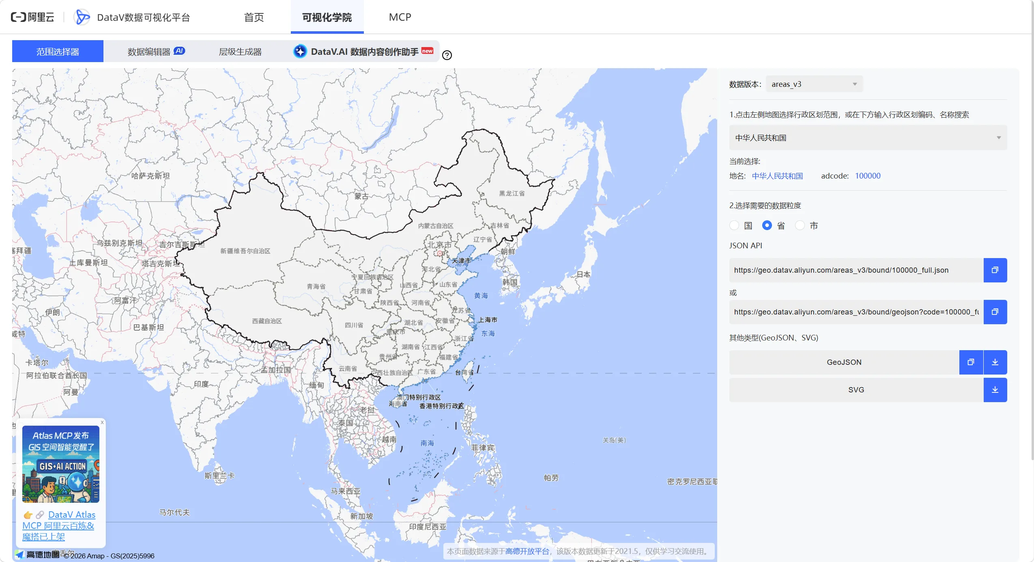Copy the GeoJSON data to clipboard
The image size is (1034, 562).
pyautogui.click(x=971, y=362)
